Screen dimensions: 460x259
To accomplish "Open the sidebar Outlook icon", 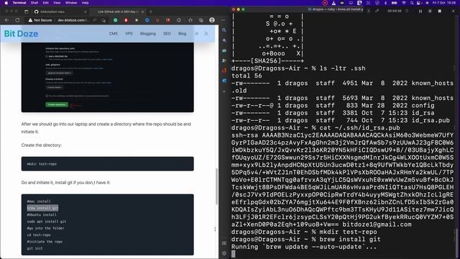I will tap(224, 81).
